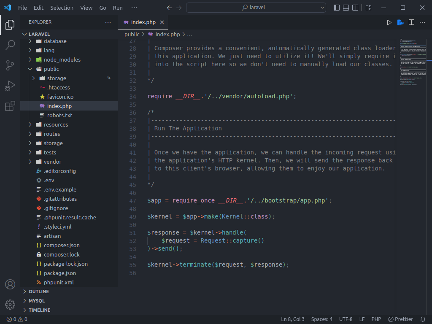Expand the node_modules folder
The height and width of the screenshot is (324, 432).
pos(30,59)
